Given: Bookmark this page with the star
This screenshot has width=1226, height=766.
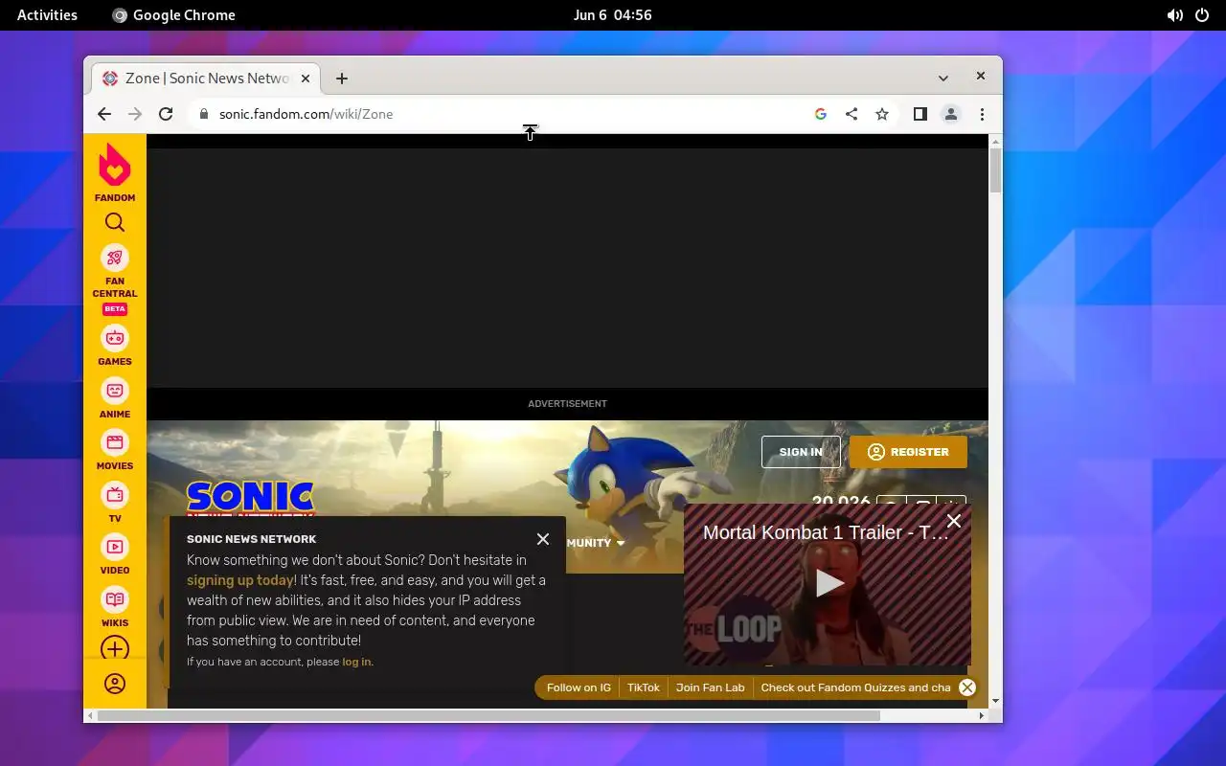Looking at the screenshot, I should tap(882, 114).
